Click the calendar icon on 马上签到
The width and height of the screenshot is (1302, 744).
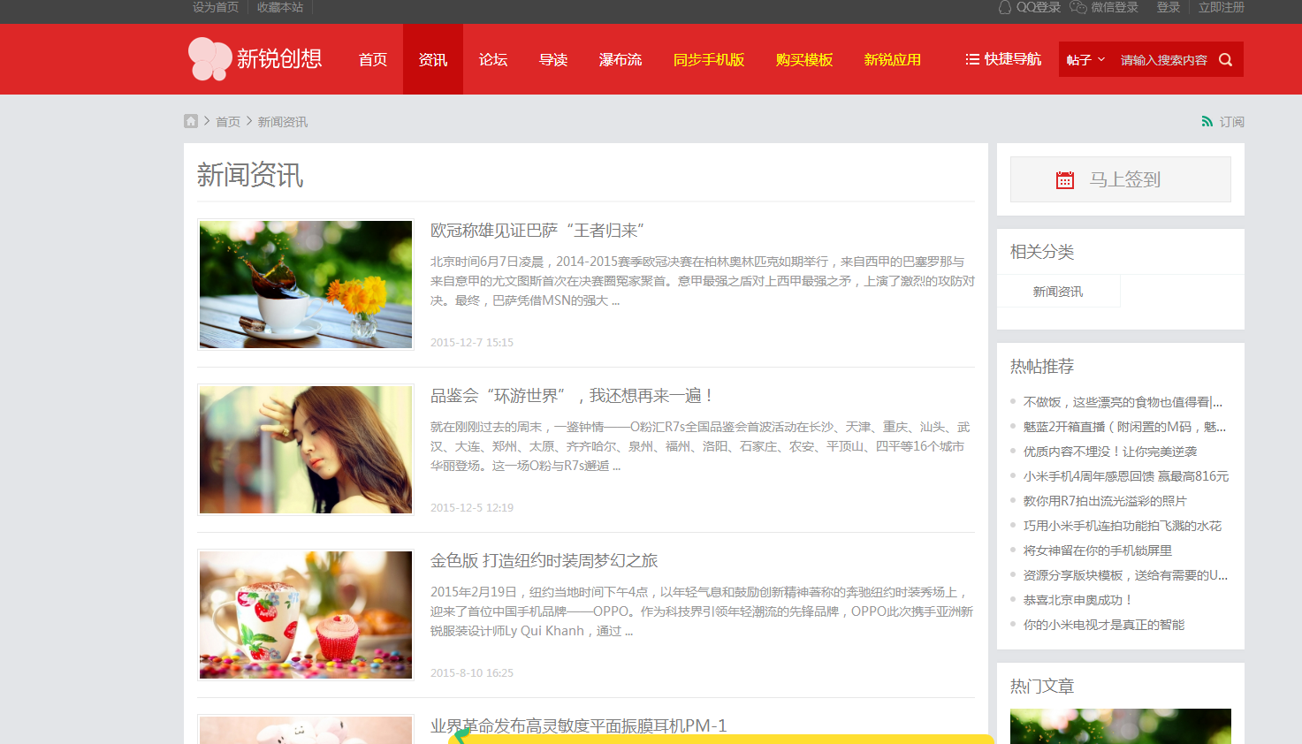pos(1065,180)
